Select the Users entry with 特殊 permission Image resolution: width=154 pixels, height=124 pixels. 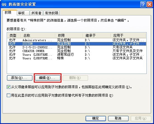(x=77, y=58)
